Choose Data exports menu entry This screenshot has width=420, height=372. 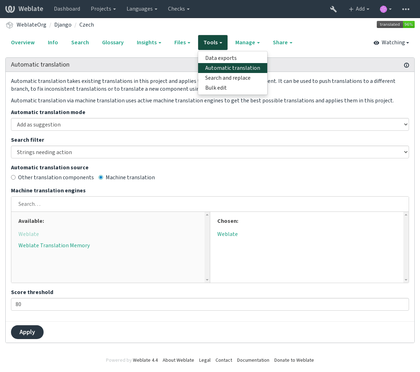[x=233, y=58]
